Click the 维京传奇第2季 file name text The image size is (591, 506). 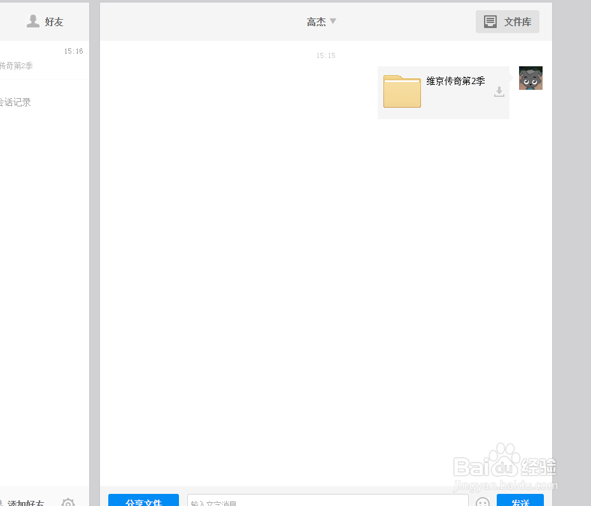click(x=455, y=81)
